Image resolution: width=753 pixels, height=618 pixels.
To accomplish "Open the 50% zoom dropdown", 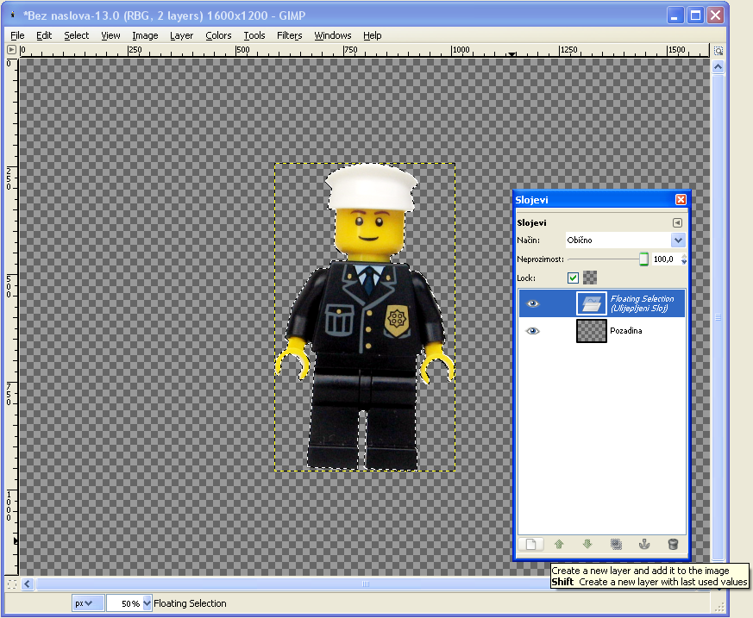I will click(x=147, y=603).
